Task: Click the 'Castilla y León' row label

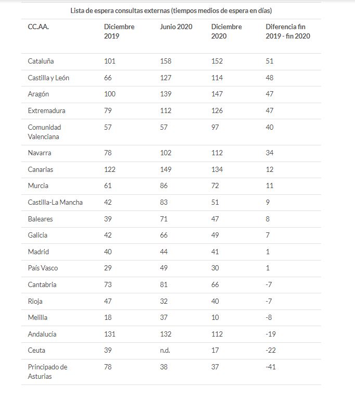Action: 48,78
